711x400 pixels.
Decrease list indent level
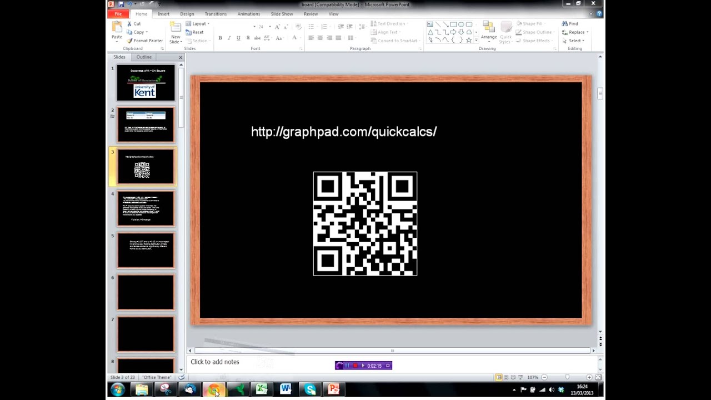[341, 26]
